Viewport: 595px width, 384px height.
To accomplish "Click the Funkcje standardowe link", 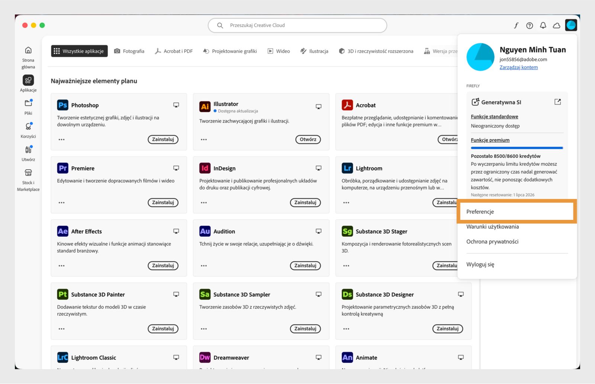I will (x=494, y=117).
